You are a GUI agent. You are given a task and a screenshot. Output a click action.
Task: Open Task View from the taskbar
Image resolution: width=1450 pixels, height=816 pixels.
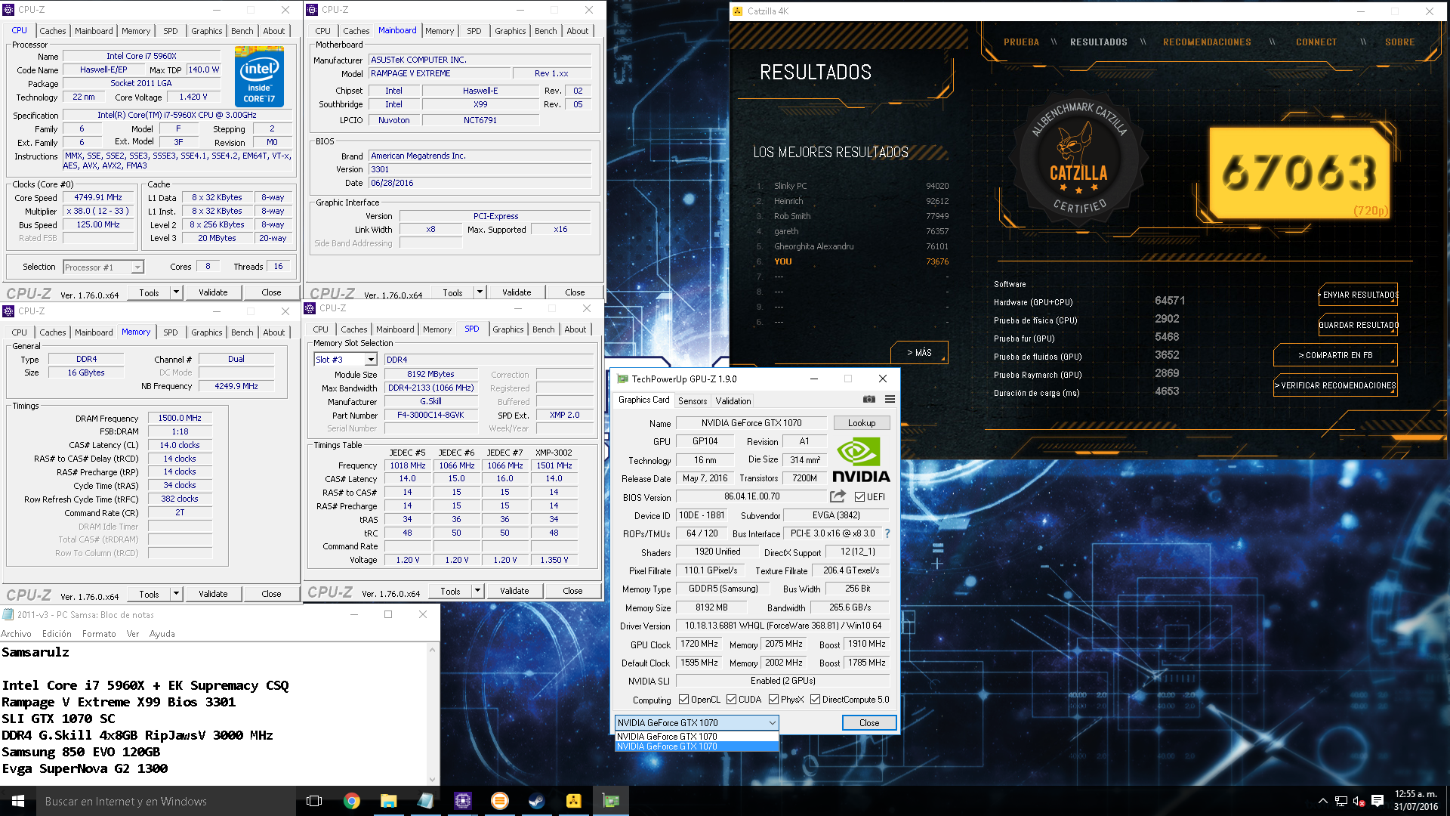point(314,801)
